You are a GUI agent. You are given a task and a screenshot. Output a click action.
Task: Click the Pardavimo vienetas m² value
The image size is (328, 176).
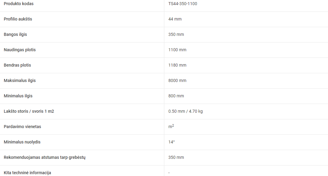point(171,126)
